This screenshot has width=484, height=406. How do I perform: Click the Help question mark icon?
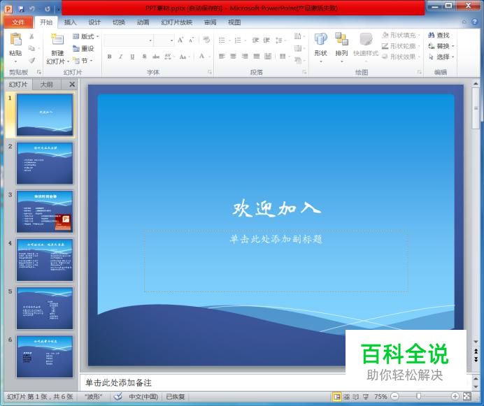(475, 22)
